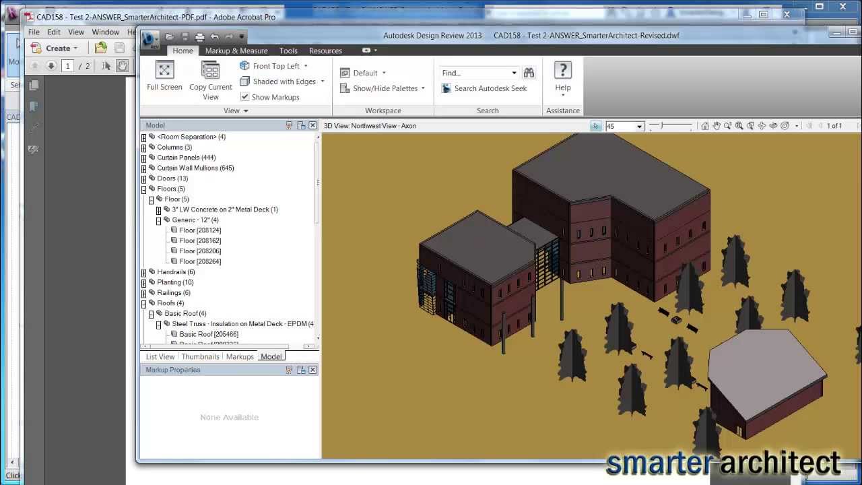The image size is (862, 485).
Task: Switch to the Home ribbon tab
Action: point(183,51)
